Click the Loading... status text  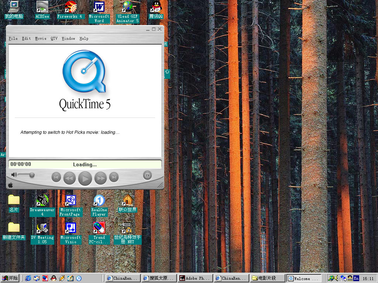pyautogui.click(x=85, y=165)
